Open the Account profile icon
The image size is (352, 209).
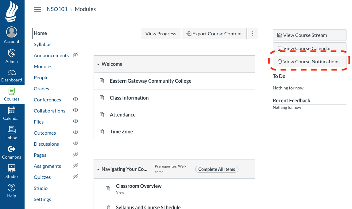12,32
